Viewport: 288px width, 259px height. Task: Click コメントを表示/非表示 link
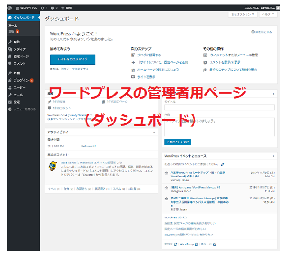(225, 62)
